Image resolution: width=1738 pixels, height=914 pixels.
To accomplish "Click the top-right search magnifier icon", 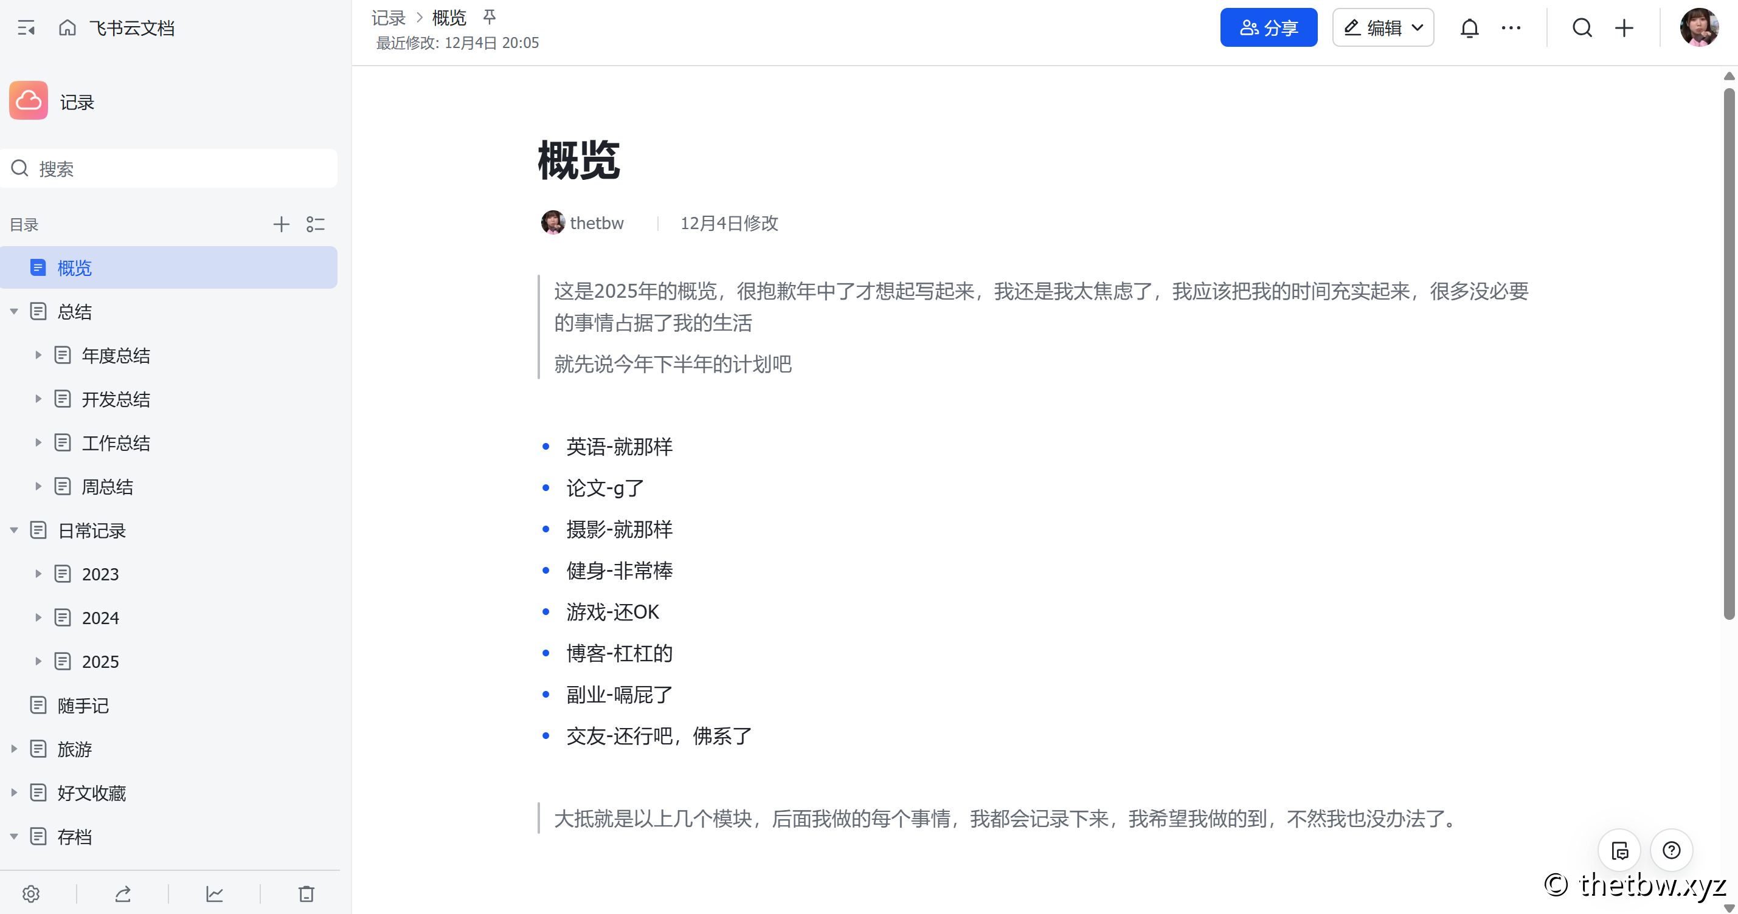I will pyautogui.click(x=1582, y=27).
